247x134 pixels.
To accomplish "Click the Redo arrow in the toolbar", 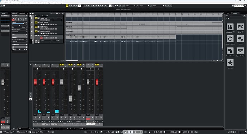I will 4,6.
